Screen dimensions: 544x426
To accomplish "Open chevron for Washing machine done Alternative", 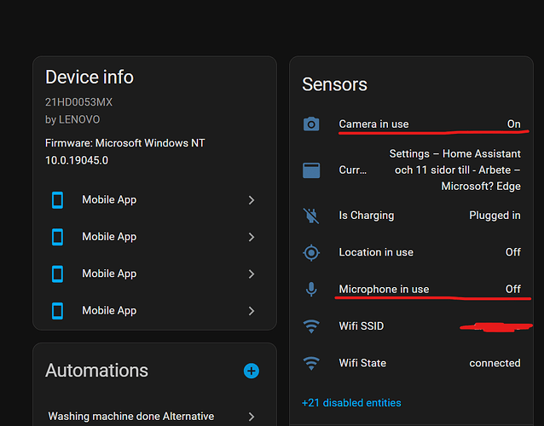I will pyautogui.click(x=252, y=417).
